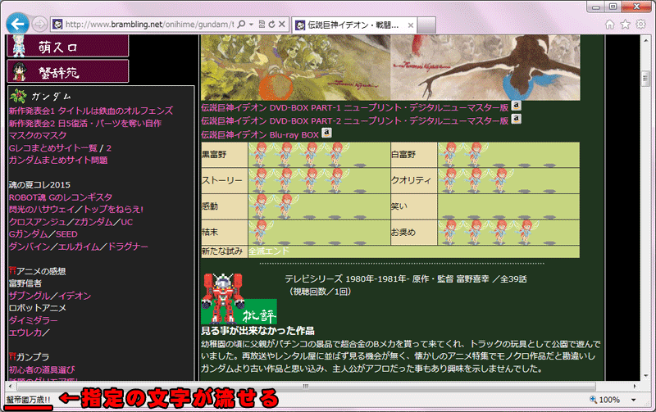Image resolution: width=656 pixels, height=412 pixels.
Task: Open the エウレカ link
Action: tap(25, 333)
